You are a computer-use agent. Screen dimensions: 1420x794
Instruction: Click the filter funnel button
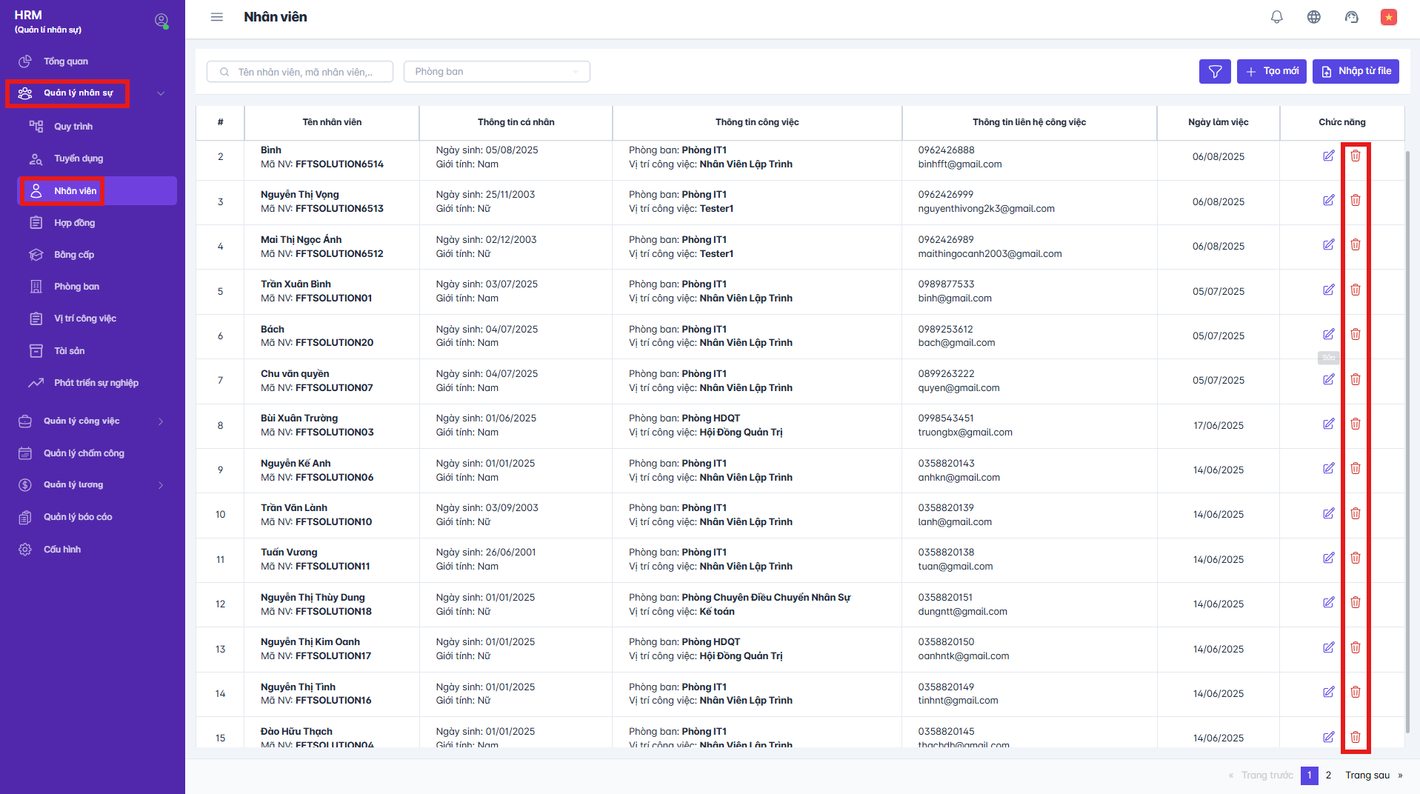(1215, 71)
